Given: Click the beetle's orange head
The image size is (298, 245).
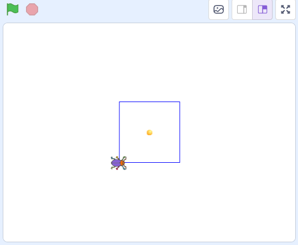Looking at the screenshot, I should tap(122, 163).
